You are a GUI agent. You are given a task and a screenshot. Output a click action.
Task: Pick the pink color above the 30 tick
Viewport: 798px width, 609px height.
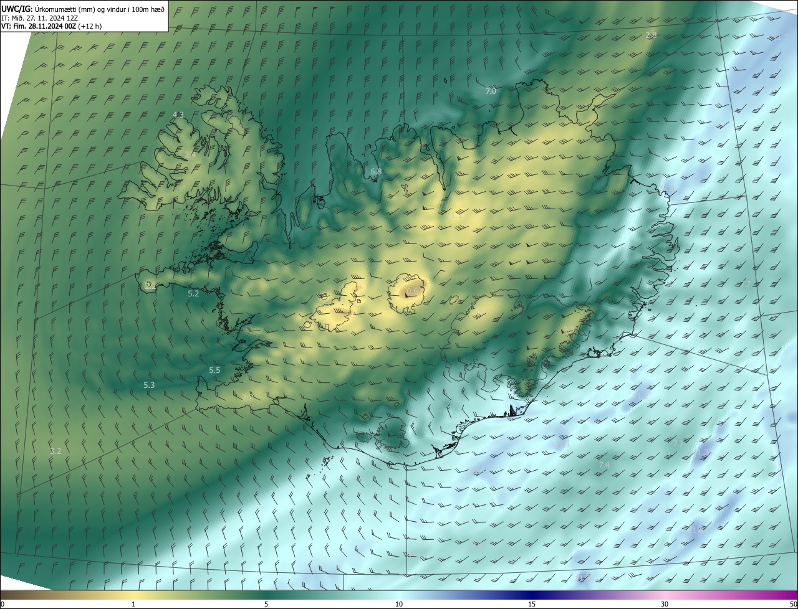[665, 595]
